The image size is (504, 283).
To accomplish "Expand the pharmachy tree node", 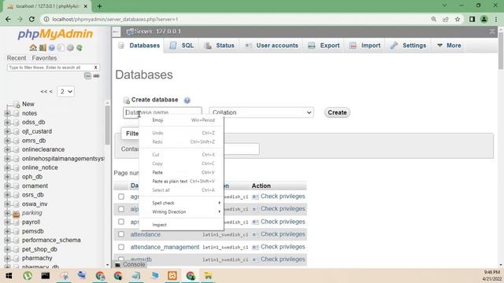I will click(x=7, y=259).
